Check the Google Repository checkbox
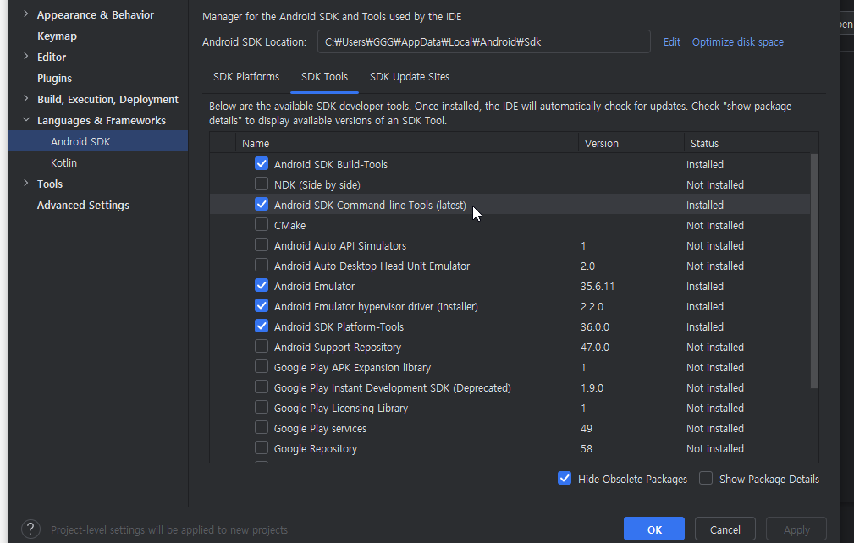This screenshot has height=543, width=854. 262,447
